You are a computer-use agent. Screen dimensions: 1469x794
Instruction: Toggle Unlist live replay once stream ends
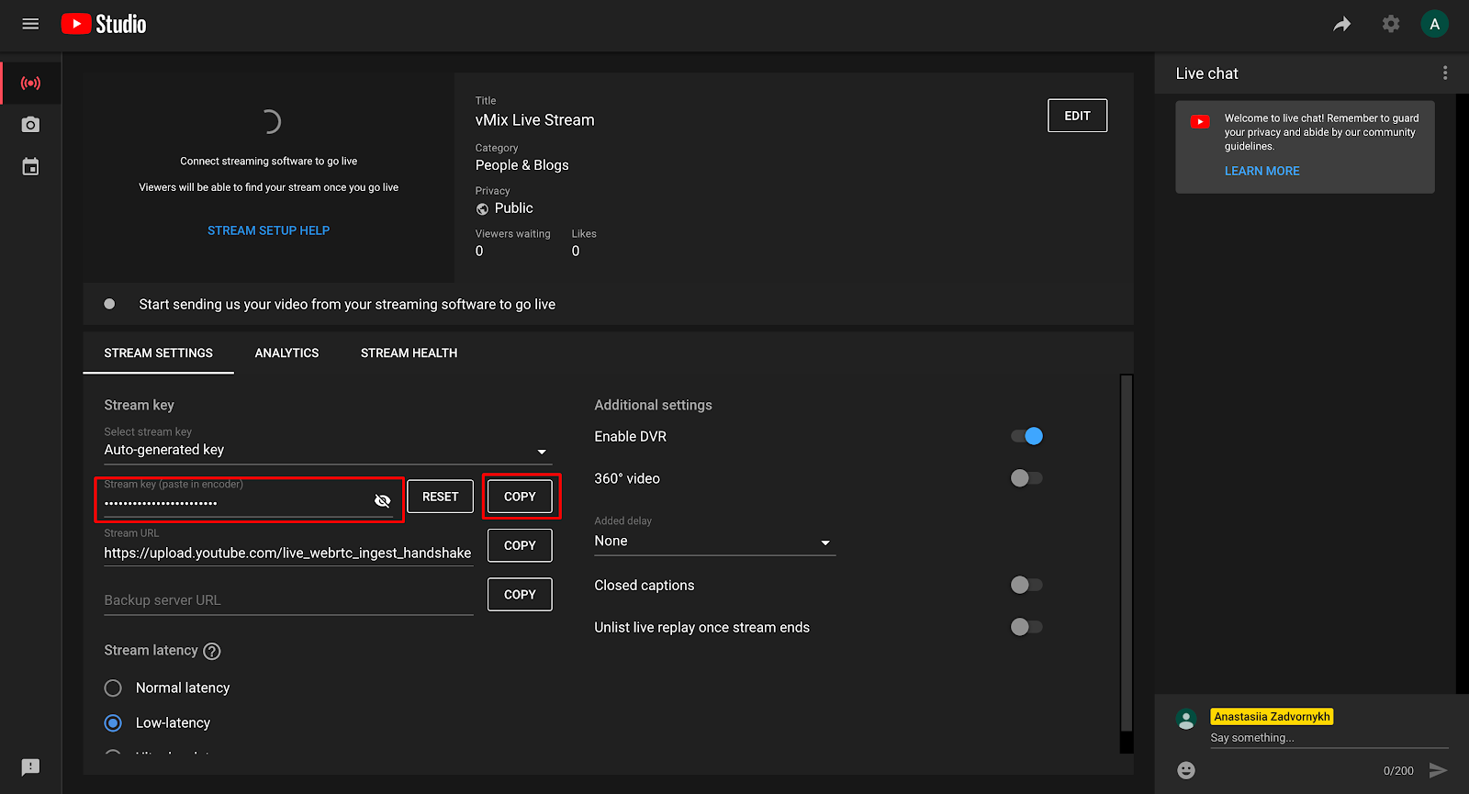[1026, 627]
